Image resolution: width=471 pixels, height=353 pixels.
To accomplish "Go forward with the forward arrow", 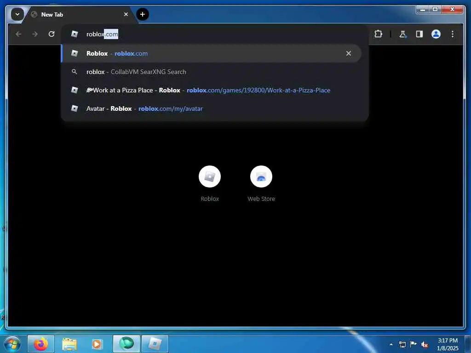I will pyautogui.click(x=35, y=34).
